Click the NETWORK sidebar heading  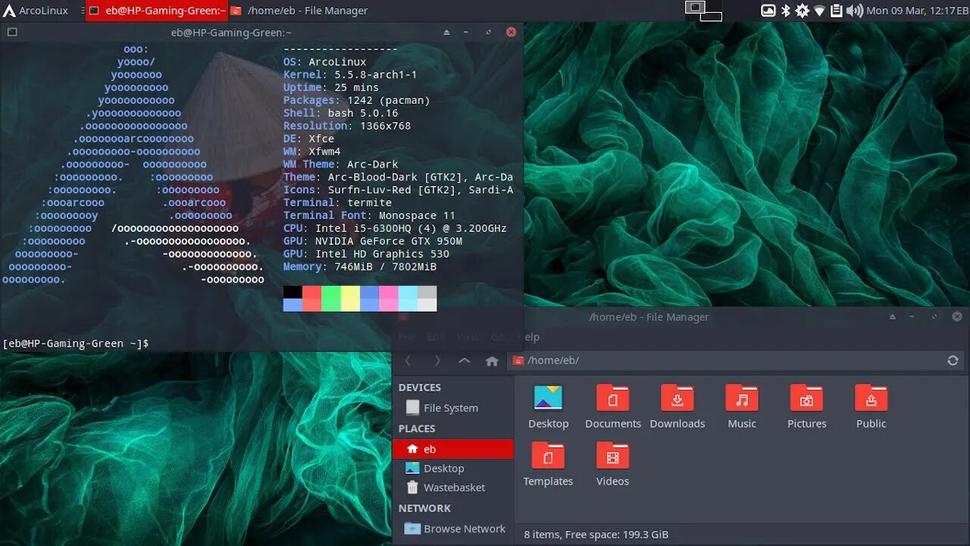424,508
